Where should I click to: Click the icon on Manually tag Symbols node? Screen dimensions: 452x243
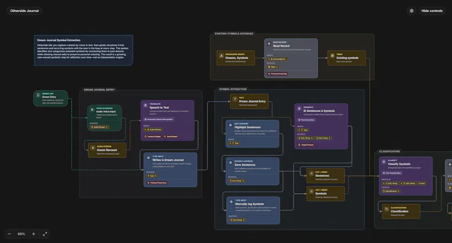231,202
